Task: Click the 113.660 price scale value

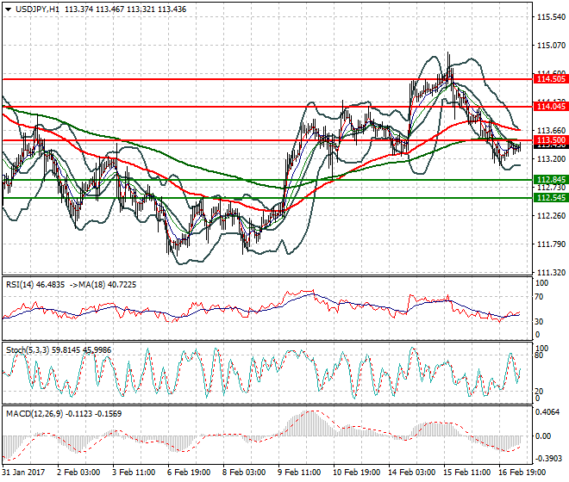Action: coord(551,131)
